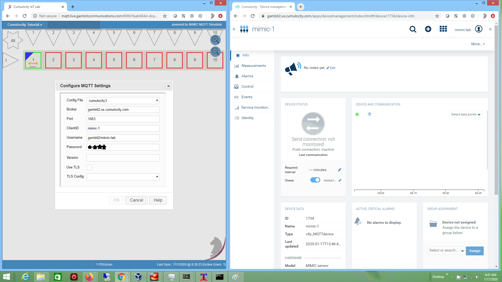Open the Identity tab
The image size is (502, 282).
click(x=253, y=118)
